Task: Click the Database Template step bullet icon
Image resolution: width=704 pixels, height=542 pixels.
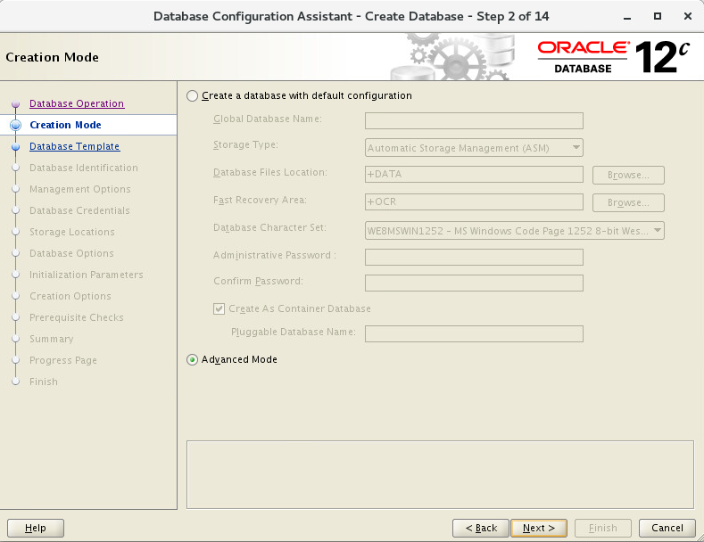Action: click(x=16, y=147)
